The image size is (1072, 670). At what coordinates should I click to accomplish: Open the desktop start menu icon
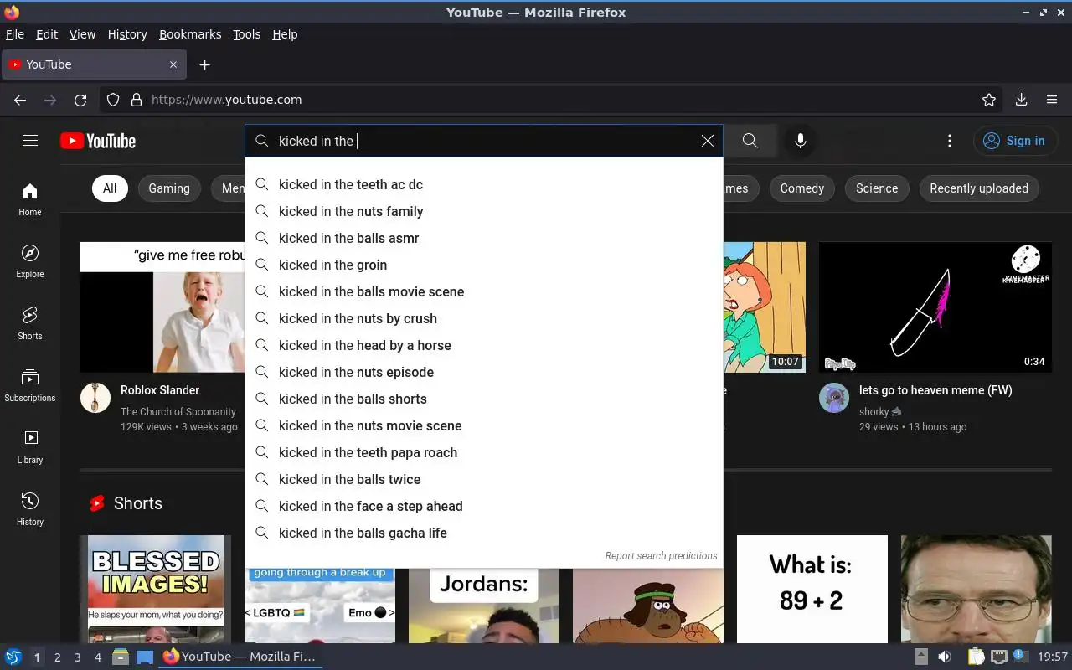tap(13, 657)
